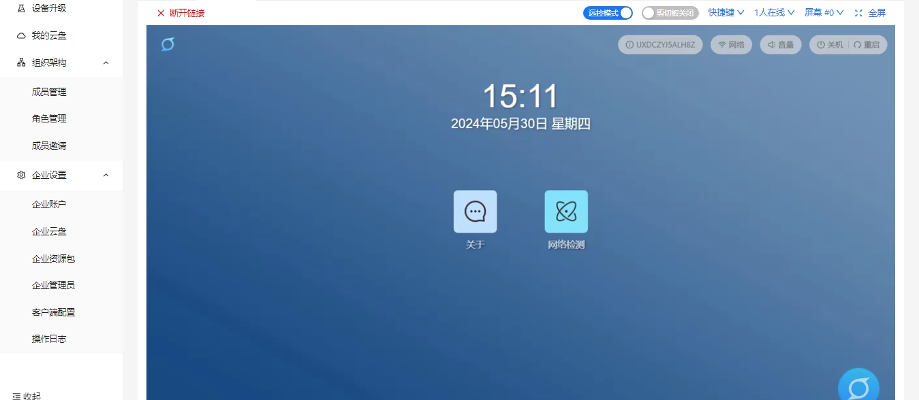Click the 15:11 clock display
The height and width of the screenshot is (400, 919).
coord(520,97)
